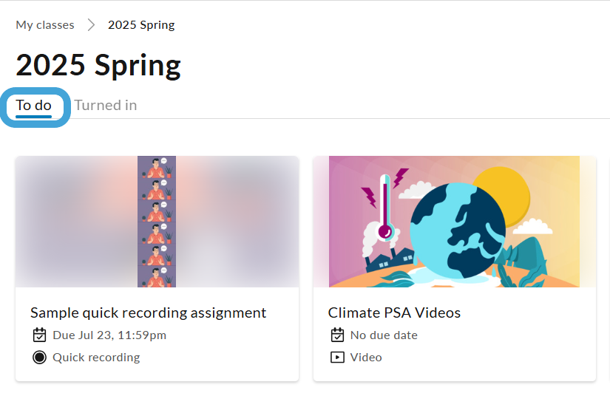The height and width of the screenshot is (396, 610).
Task: Click the breadcrumb chevron separator arrow
Action: coord(91,25)
